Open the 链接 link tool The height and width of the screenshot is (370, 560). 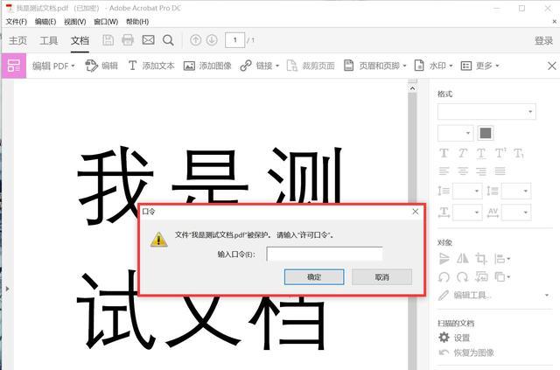(x=260, y=66)
